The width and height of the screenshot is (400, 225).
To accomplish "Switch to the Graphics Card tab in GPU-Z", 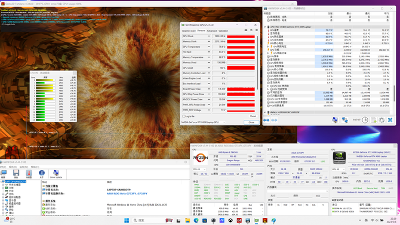I will (x=189, y=31).
